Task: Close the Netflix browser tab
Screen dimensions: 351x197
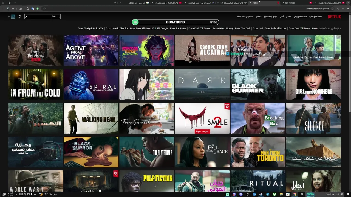Action: click(250, 3)
